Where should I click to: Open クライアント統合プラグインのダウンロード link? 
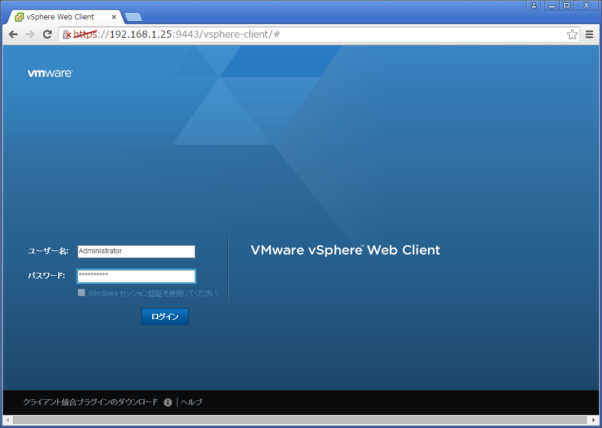(91, 402)
